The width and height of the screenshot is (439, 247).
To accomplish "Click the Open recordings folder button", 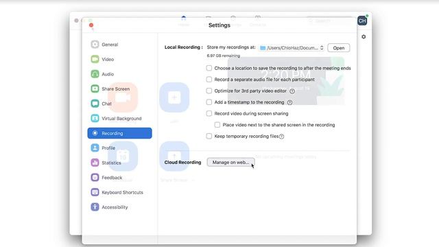I will (338, 48).
